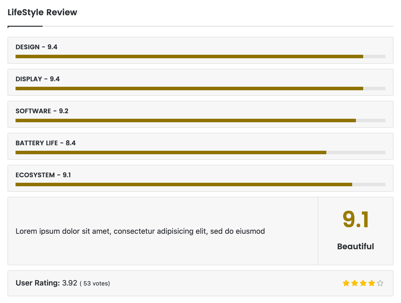Screen dimensions: 401x303
Task: Click the ECOSYSTEM - 9.1 label
Action: pos(43,175)
